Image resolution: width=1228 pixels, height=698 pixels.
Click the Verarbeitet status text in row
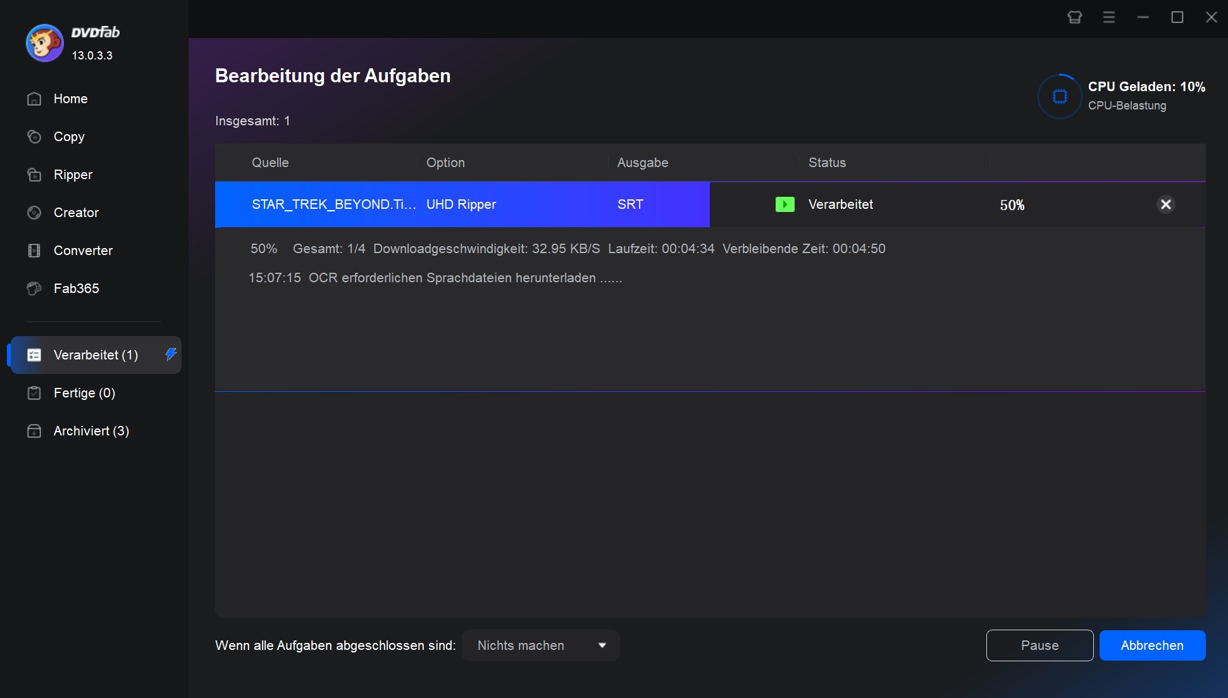841,204
